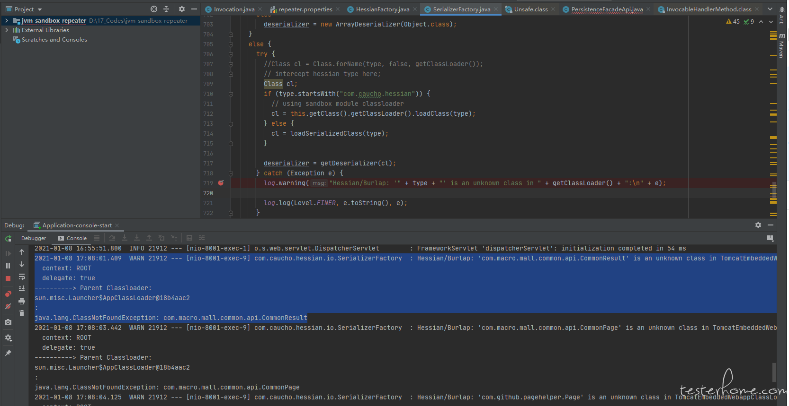Place cursor on empty line 720
Image resolution: width=789 pixels, height=406 pixels.
[500, 193]
